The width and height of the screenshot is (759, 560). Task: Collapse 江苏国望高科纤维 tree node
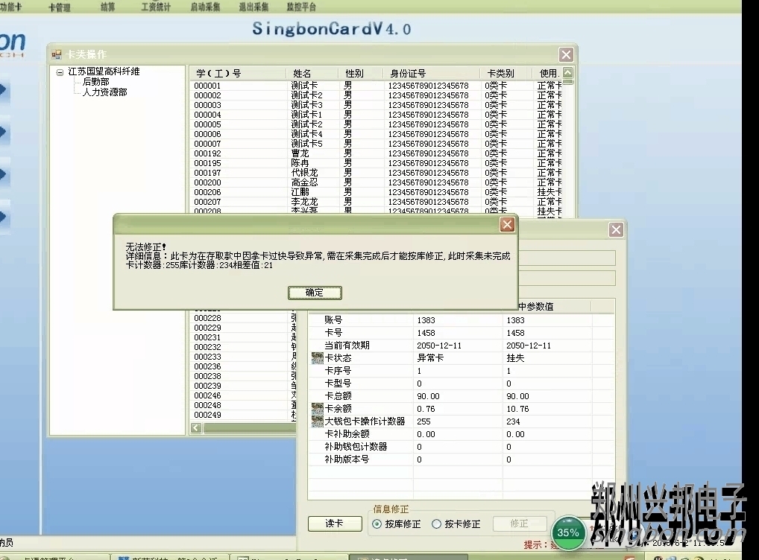60,72
